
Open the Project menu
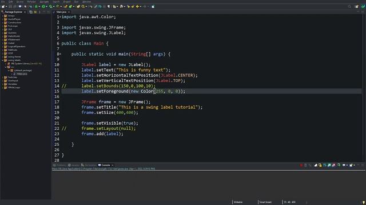(x=67, y=2)
